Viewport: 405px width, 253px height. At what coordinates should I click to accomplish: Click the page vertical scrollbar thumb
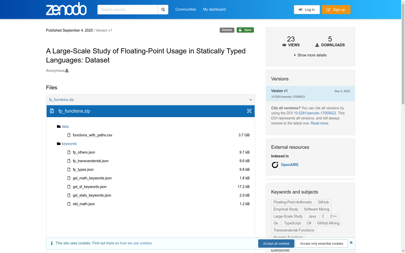click(x=403, y=54)
